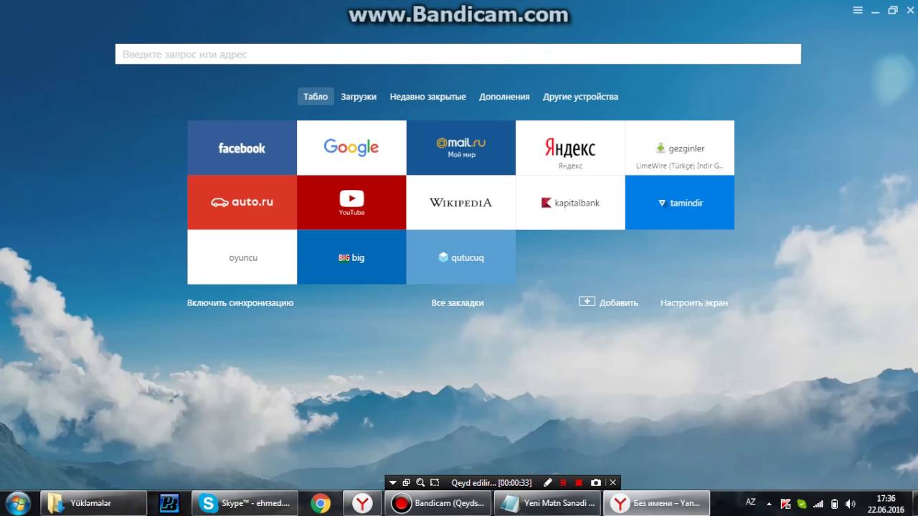Click the pinned Yandex browser taskbar icon
The width and height of the screenshot is (918, 516).
click(x=363, y=503)
